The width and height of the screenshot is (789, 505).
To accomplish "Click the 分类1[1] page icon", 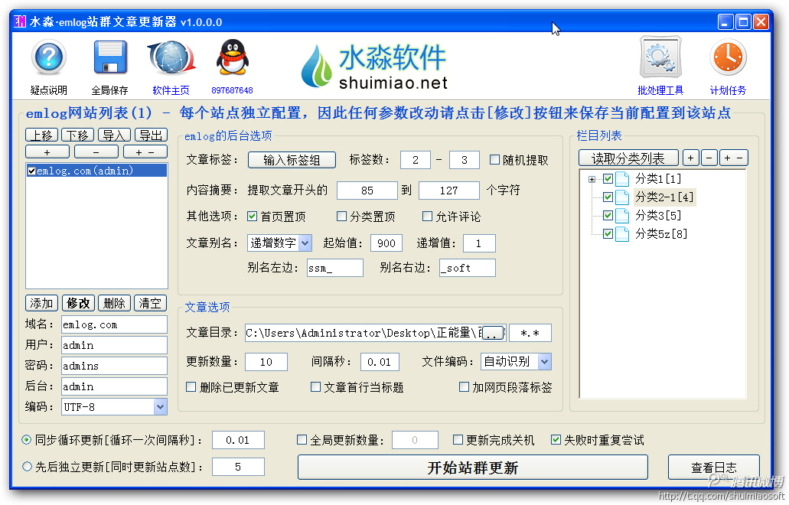I will click(x=622, y=178).
